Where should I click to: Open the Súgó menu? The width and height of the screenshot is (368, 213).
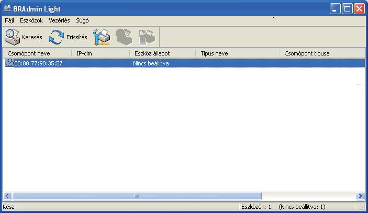point(82,20)
